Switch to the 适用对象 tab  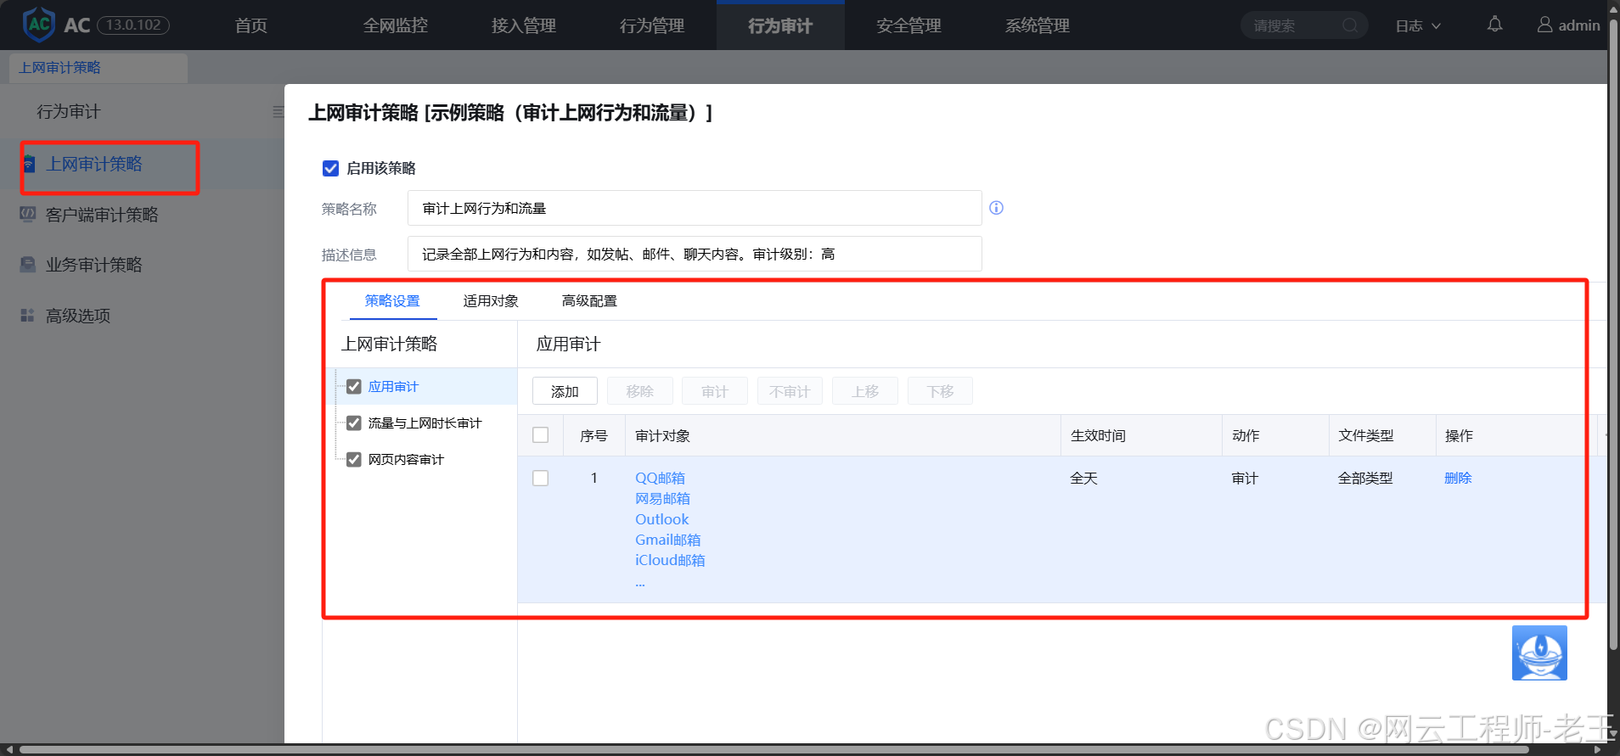coord(491,300)
